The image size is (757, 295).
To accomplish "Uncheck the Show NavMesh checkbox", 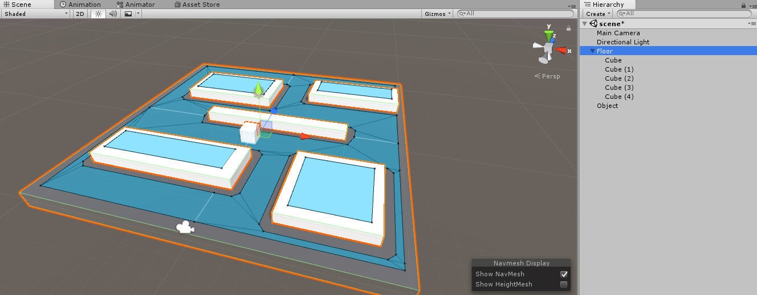I will pyautogui.click(x=564, y=274).
